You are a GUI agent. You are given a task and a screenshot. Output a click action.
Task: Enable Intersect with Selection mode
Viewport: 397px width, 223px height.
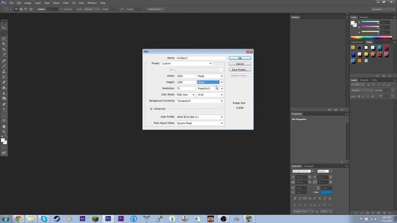click(x=31, y=9)
